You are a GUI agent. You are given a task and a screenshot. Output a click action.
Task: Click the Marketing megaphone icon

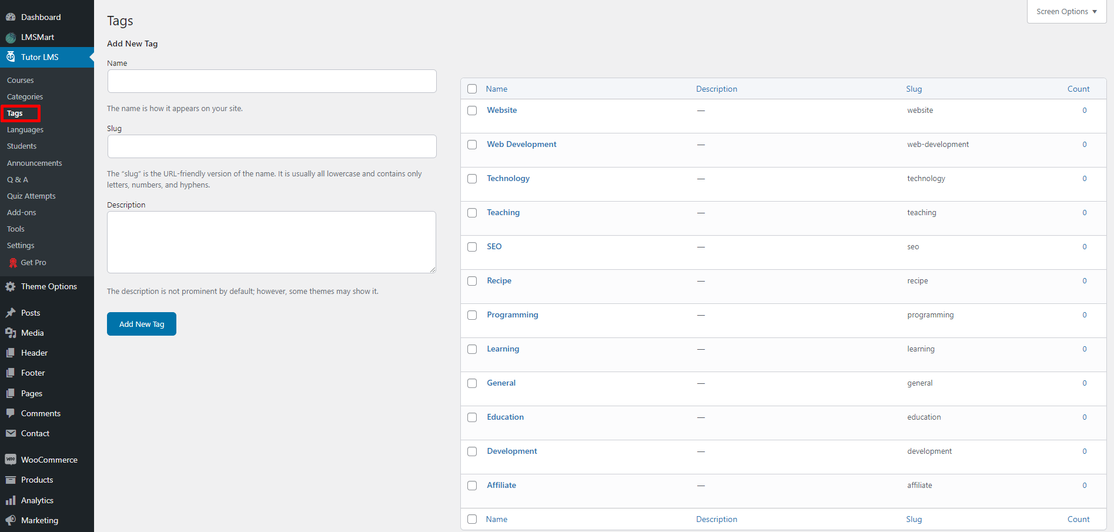click(11, 520)
